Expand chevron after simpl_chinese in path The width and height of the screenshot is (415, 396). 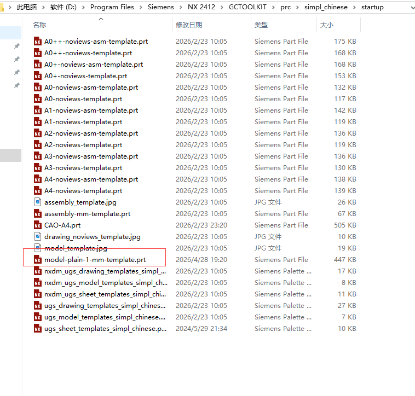pyautogui.click(x=354, y=7)
